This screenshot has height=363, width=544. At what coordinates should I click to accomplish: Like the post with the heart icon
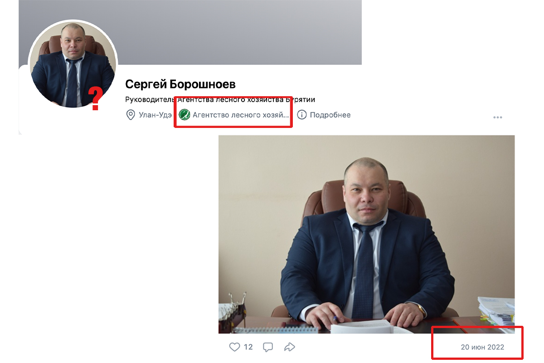(234, 347)
